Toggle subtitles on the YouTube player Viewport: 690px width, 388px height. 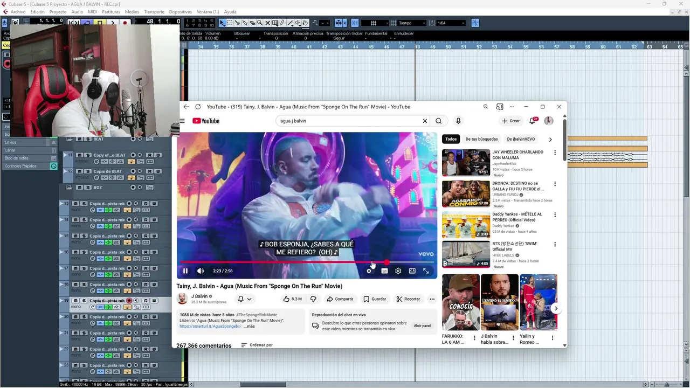pyautogui.click(x=384, y=271)
